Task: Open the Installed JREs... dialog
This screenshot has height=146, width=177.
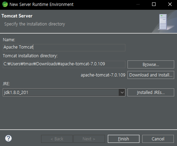Action: click(151, 93)
